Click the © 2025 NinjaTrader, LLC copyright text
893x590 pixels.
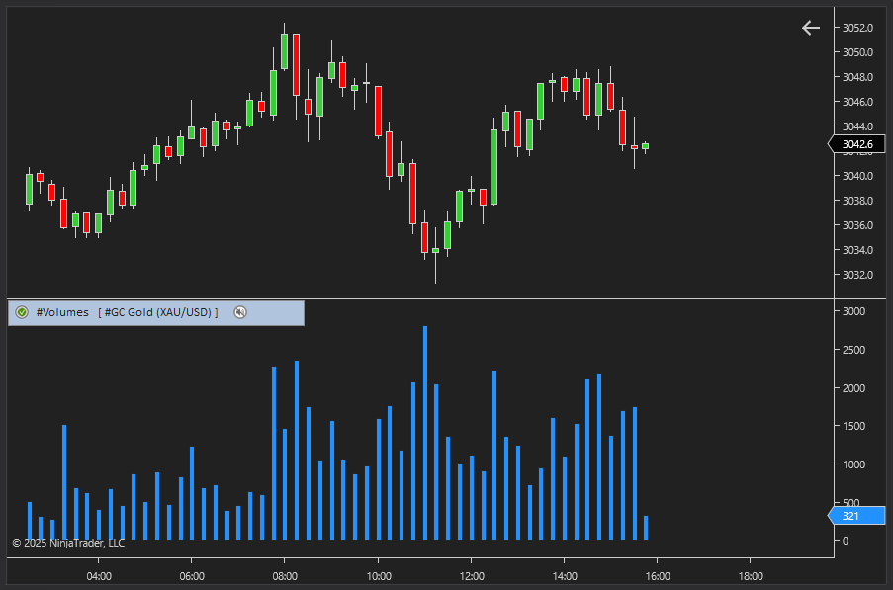tap(68, 543)
